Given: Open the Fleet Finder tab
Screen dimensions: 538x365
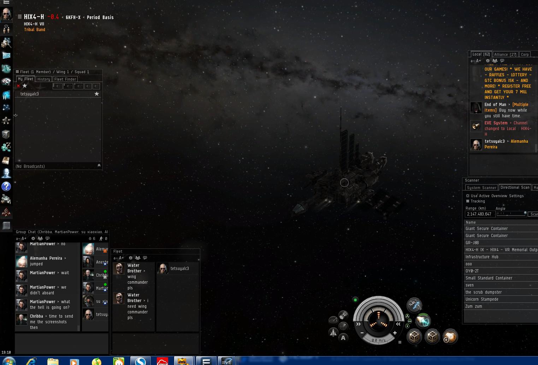Looking at the screenshot, I should pyautogui.click(x=65, y=79).
